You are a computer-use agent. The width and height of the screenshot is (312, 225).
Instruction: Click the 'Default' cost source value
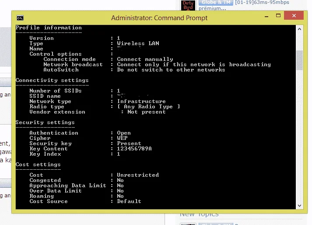(129, 201)
